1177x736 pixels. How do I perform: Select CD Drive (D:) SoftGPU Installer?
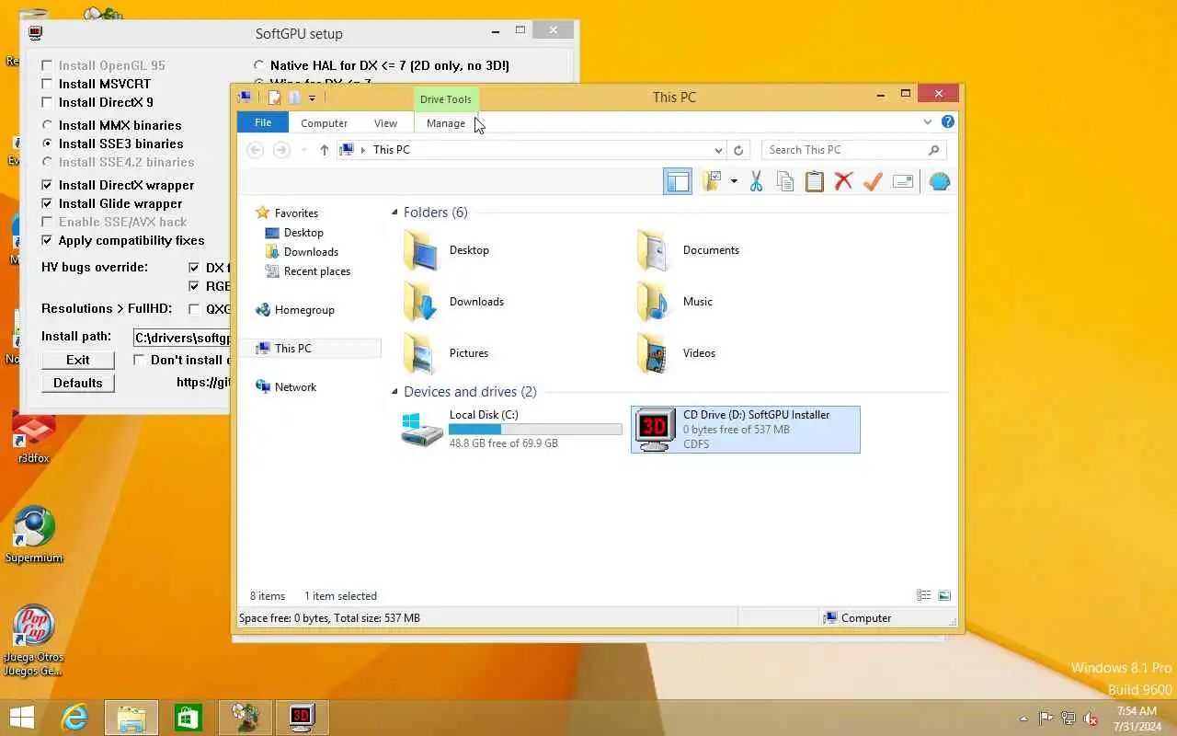[746, 430]
